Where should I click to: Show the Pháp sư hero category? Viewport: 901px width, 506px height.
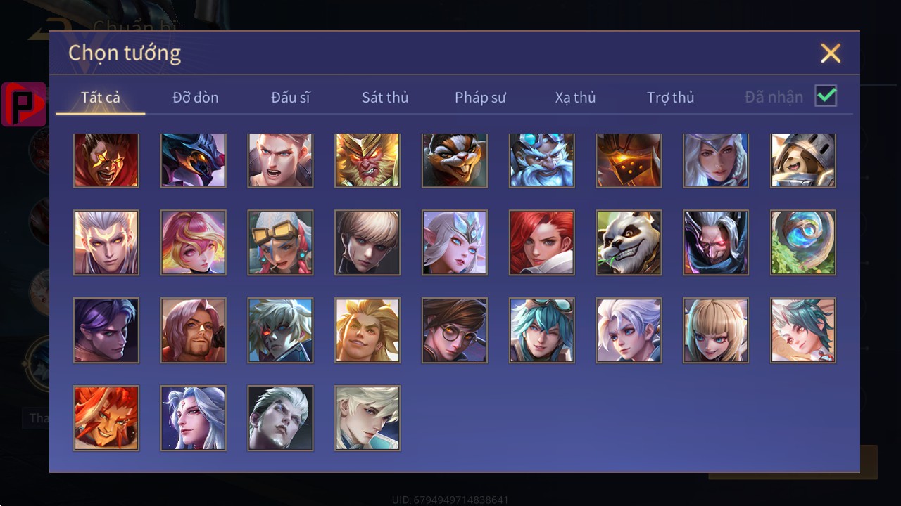click(x=480, y=98)
